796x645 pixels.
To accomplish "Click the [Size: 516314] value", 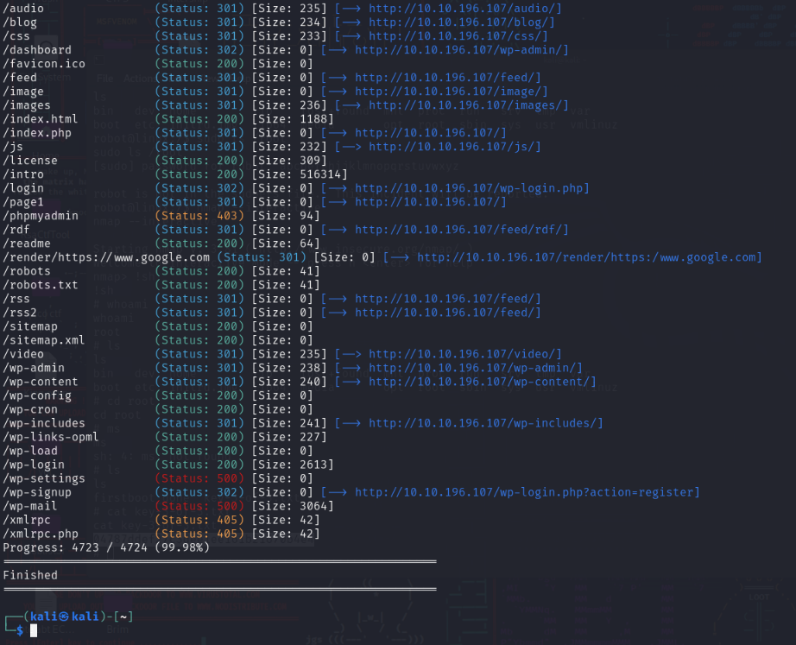I will pyautogui.click(x=300, y=174).
